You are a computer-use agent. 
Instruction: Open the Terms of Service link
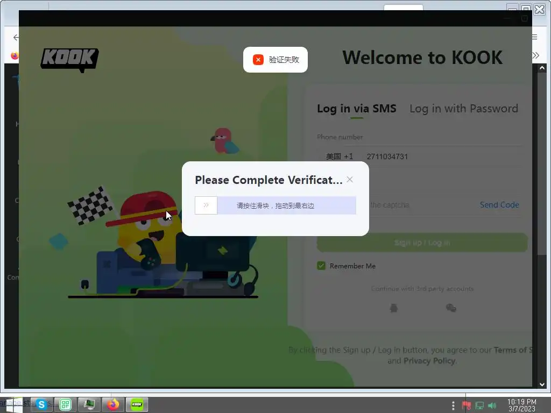(x=513, y=350)
